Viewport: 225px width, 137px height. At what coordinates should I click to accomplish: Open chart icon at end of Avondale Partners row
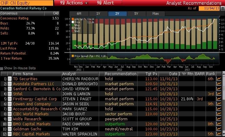tap(219, 84)
